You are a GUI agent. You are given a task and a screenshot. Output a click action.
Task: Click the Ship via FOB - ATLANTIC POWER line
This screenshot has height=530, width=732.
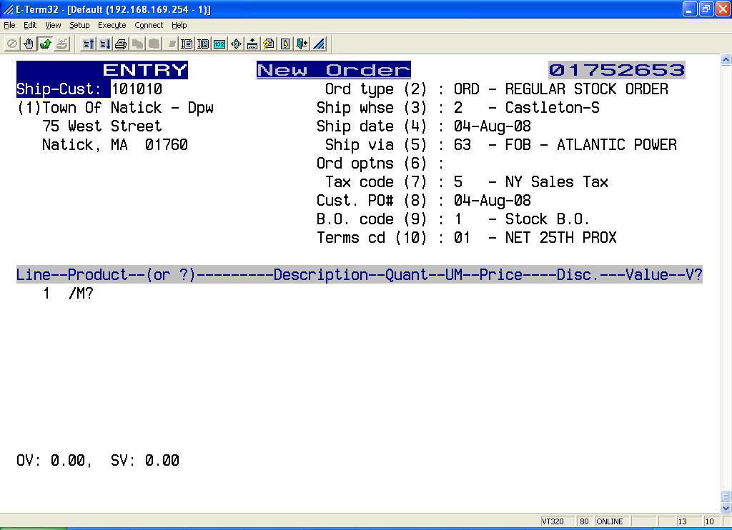pos(501,145)
